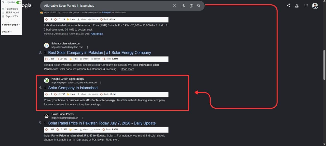Open the Google apps grid

[306, 6]
